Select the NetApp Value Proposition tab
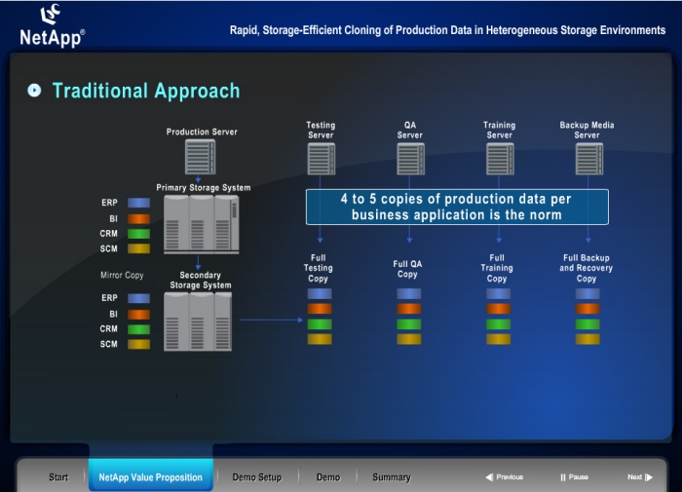Viewport: 682px width, 492px height. click(151, 477)
